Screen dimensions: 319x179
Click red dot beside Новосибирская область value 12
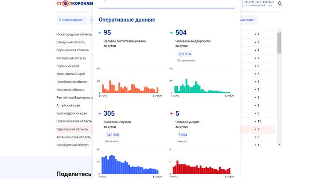pos(255,122)
